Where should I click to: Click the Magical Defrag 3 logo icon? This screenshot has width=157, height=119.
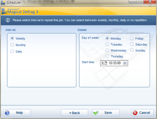4,11
